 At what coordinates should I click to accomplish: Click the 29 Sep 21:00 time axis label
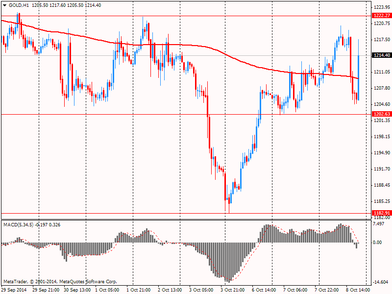pyautogui.click(x=46, y=290)
